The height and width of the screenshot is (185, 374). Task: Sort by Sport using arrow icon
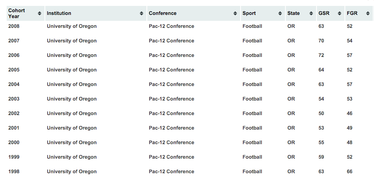click(x=280, y=13)
